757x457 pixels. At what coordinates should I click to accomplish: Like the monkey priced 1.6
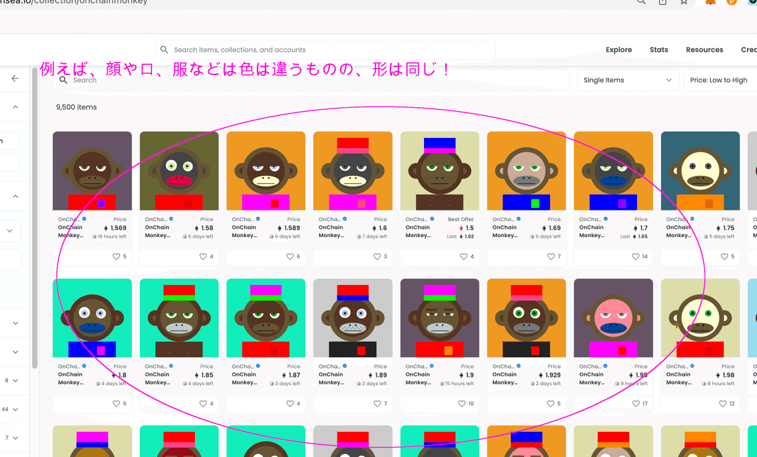(377, 257)
